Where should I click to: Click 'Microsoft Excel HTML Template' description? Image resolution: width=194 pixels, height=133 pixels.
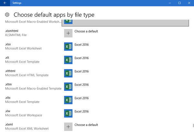[27, 75]
